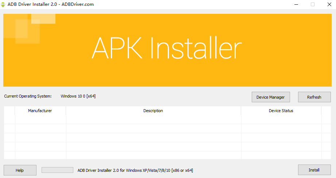The image size is (336, 178).
Task: Close the ADB Driver Installer window
Action: pos(329,4)
